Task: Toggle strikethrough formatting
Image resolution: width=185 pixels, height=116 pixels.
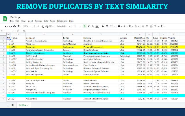Action: (92, 26)
